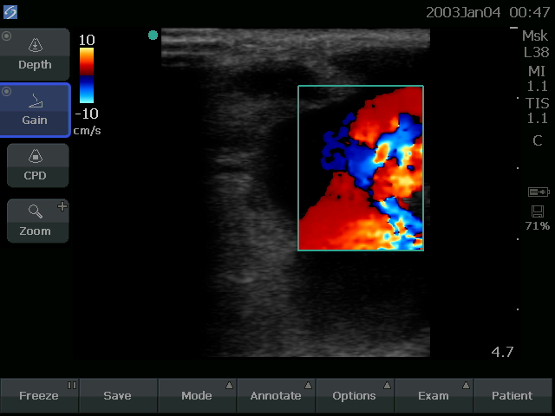Click the disk storage icon above 71%
The height and width of the screenshot is (416, 555).
click(x=538, y=211)
